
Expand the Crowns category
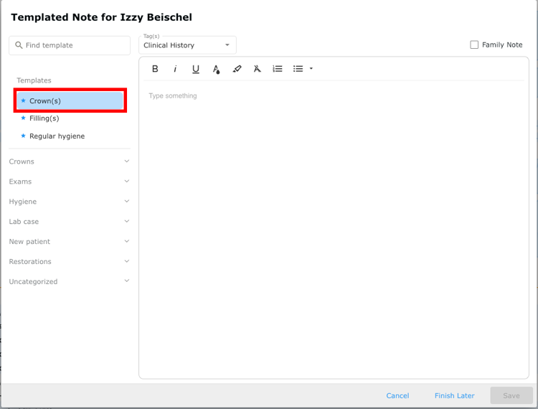70,161
